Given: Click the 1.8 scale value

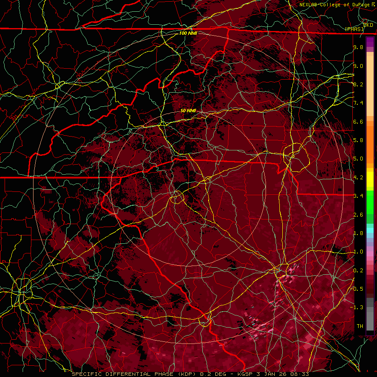Looking at the screenshot, I should 358,233.
